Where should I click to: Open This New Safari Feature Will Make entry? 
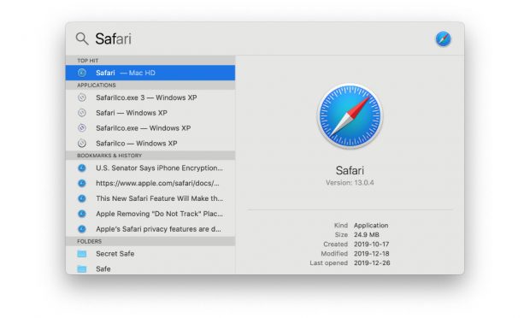pos(150,198)
